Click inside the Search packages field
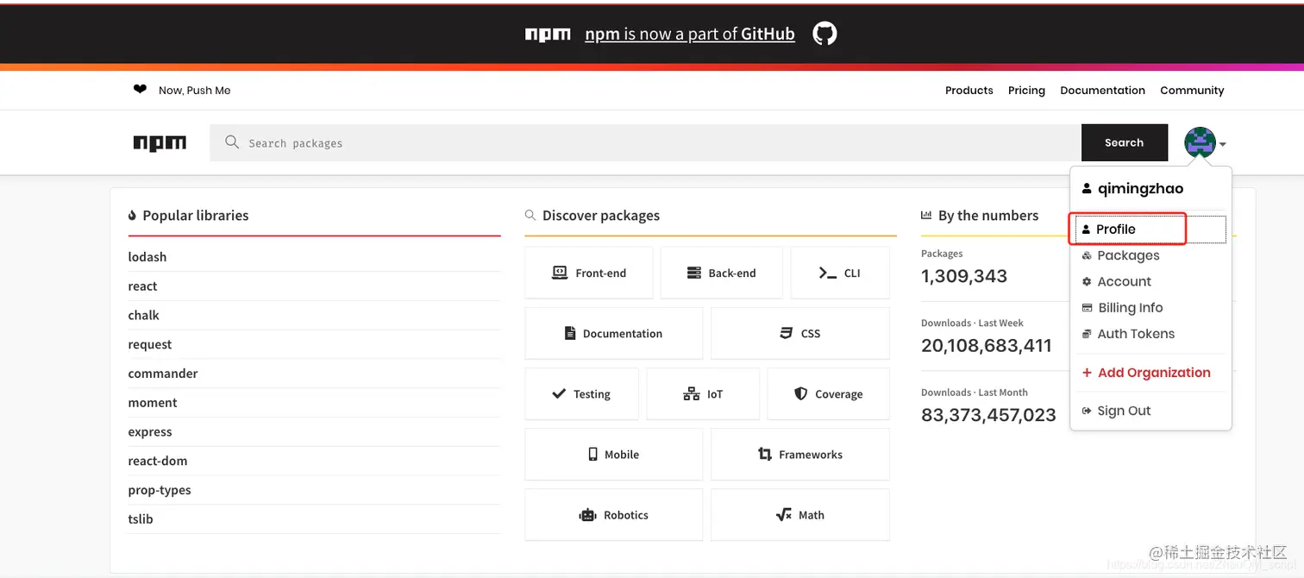 tap(645, 142)
